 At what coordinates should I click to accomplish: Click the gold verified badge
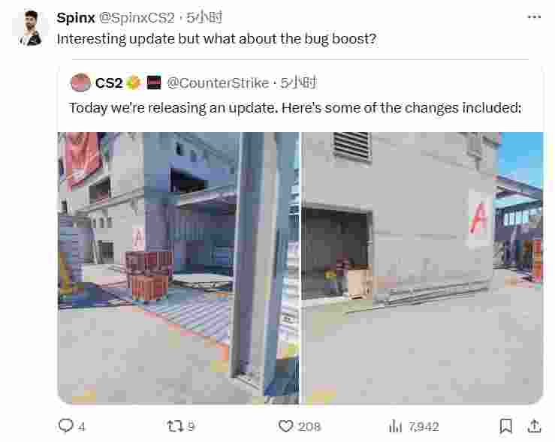coord(134,83)
